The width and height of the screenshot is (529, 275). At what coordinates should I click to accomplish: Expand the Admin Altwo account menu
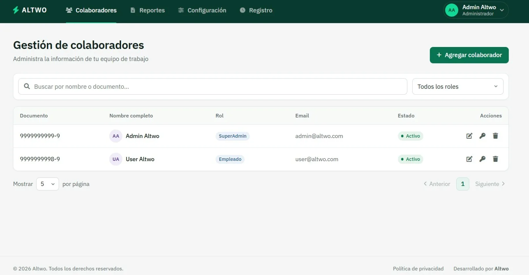(x=476, y=10)
